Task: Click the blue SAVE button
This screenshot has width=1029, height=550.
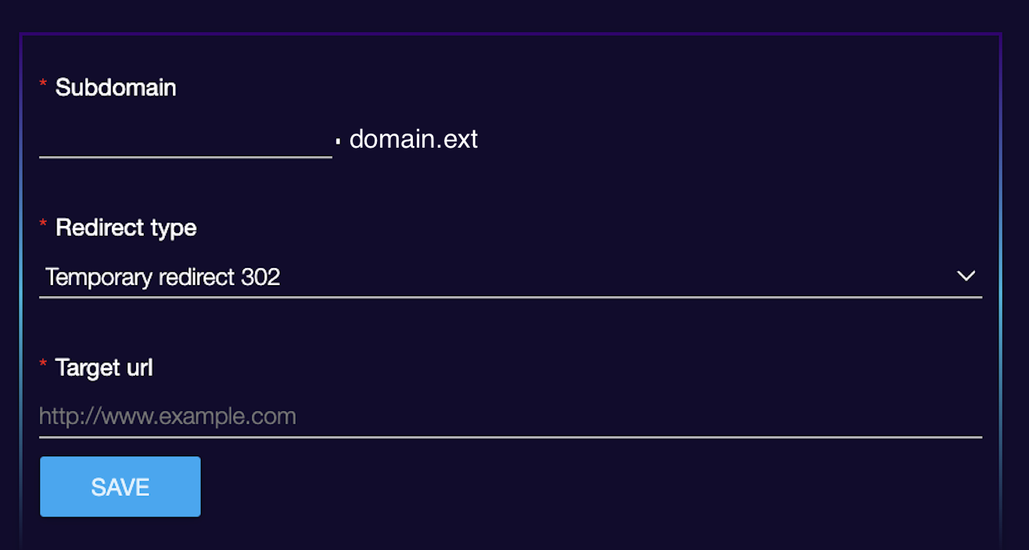Action: coord(120,487)
